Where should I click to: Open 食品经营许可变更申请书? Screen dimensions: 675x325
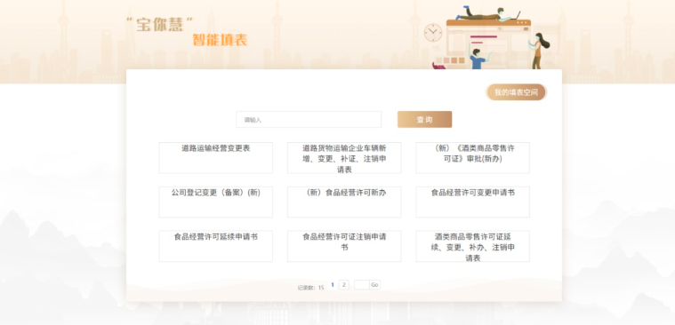pos(472,202)
